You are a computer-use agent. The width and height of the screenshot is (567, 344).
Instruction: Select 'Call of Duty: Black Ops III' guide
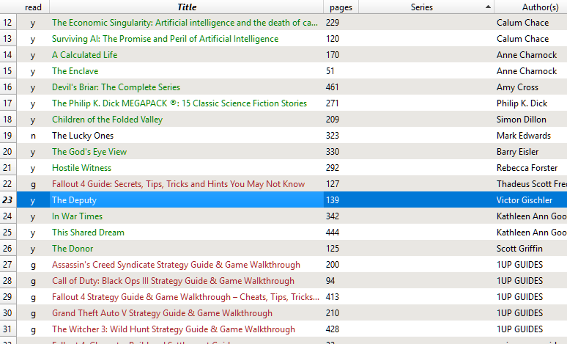point(173,281)
